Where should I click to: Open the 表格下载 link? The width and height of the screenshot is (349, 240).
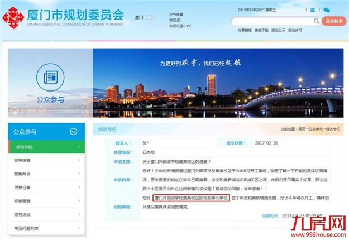[x=261, y=30]
